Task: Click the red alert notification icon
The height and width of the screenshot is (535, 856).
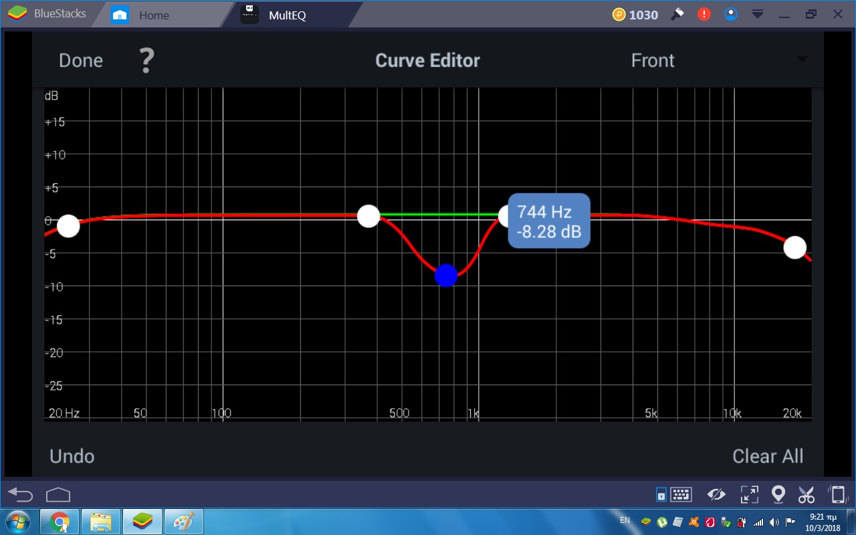Action: pyautogui.click(x=704, y=14)
